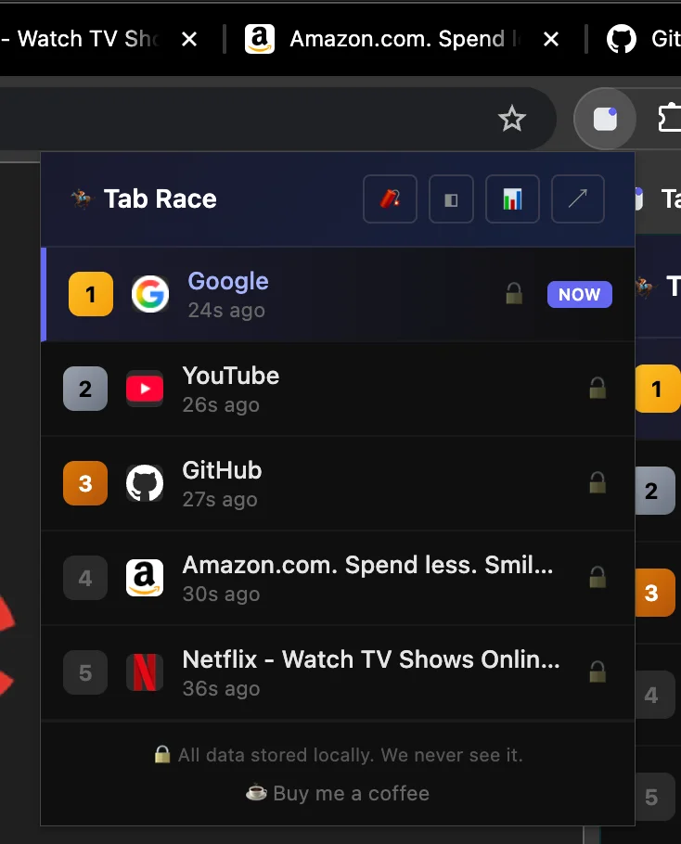The height and width of the screenshot is (844, 681).
Task: Click the Tab Race title text
Action: 160,198
